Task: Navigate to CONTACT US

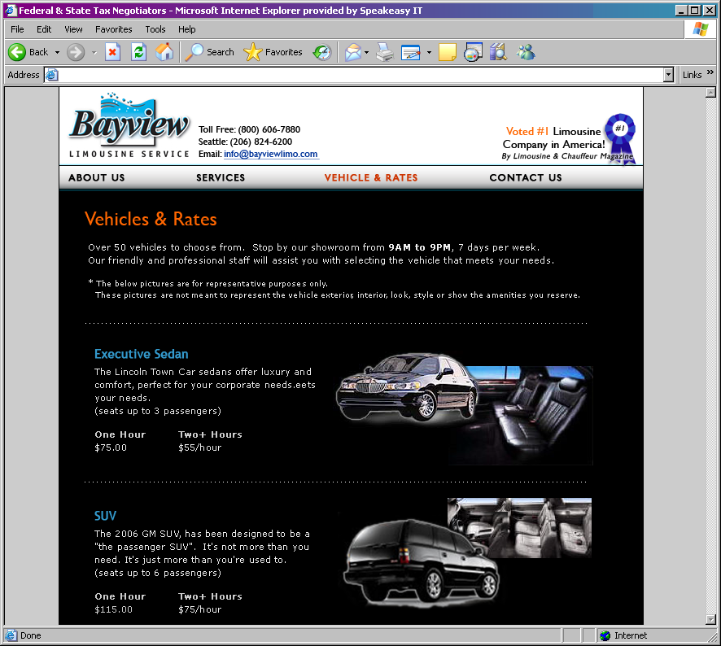Action: [x=526, y=178]
